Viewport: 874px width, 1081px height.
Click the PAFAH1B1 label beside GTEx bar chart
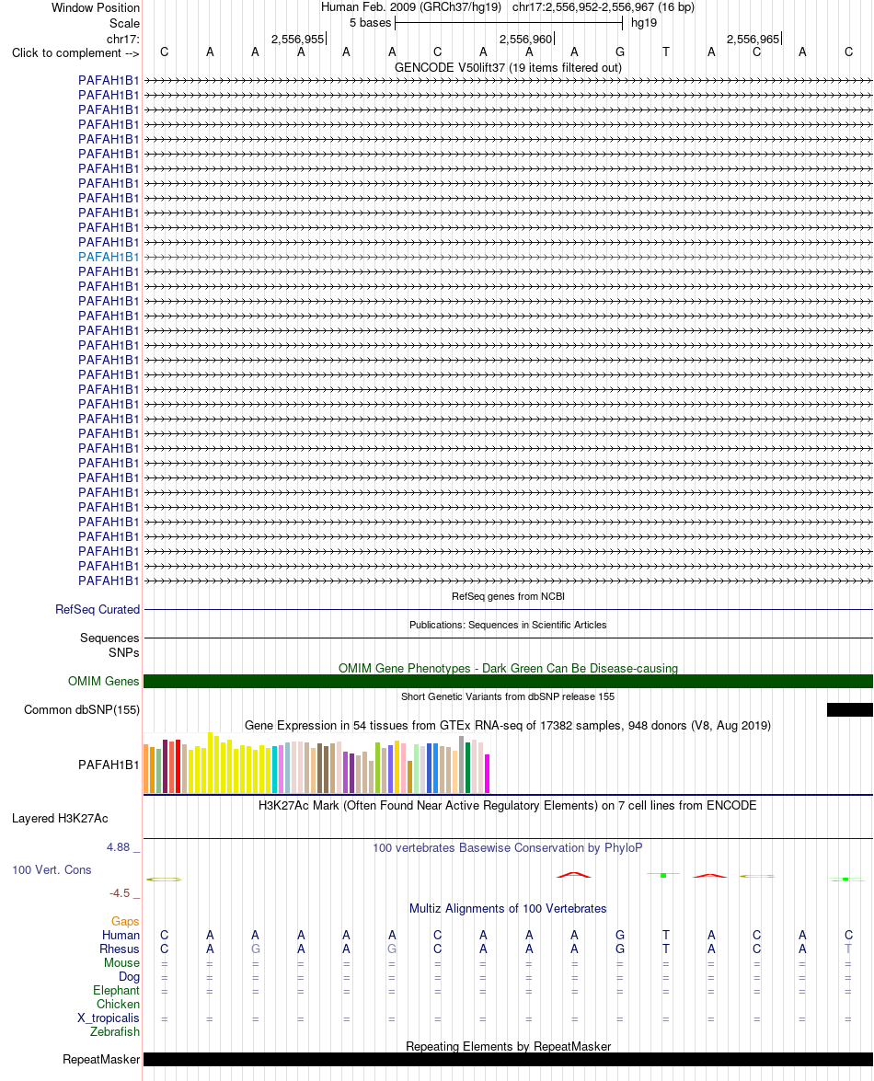point(109,765)
